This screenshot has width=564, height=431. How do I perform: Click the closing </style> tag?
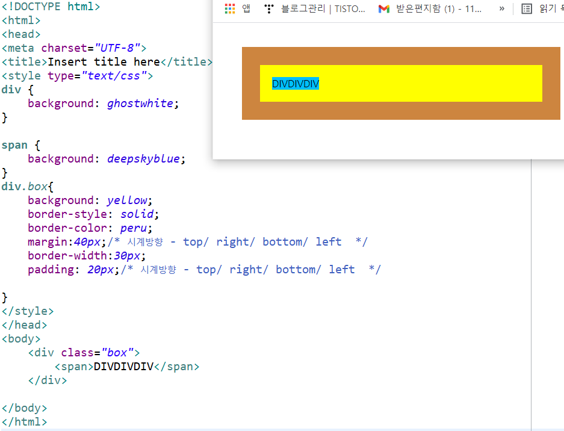tap(28, 311)
